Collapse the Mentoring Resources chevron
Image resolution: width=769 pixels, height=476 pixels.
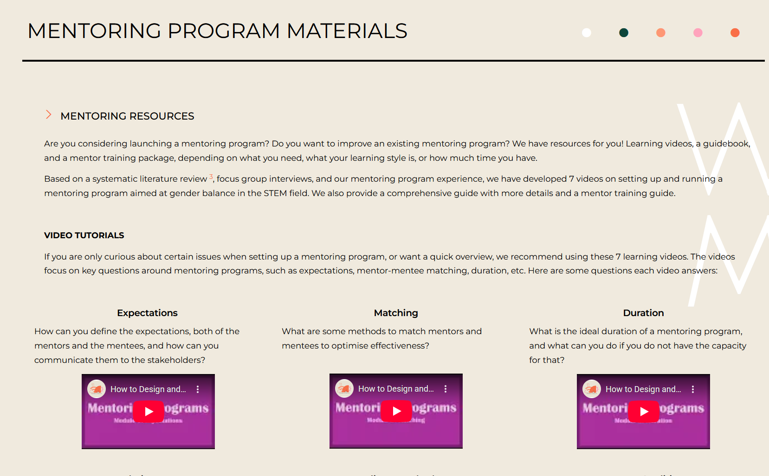pos(49,115)
